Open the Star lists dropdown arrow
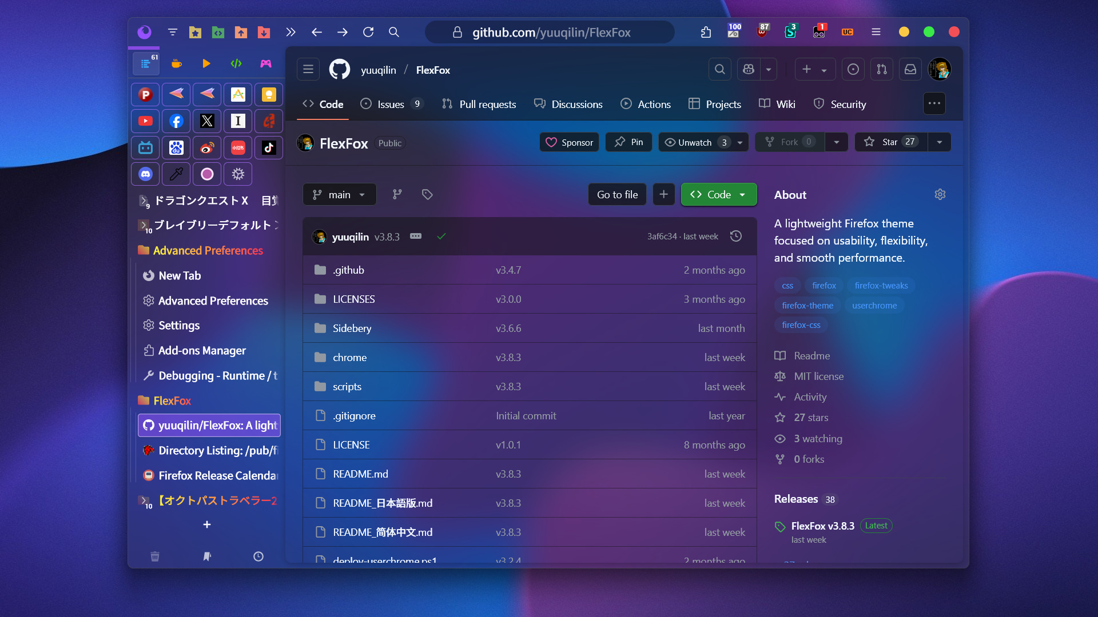1098x617 pixels. 940,142
